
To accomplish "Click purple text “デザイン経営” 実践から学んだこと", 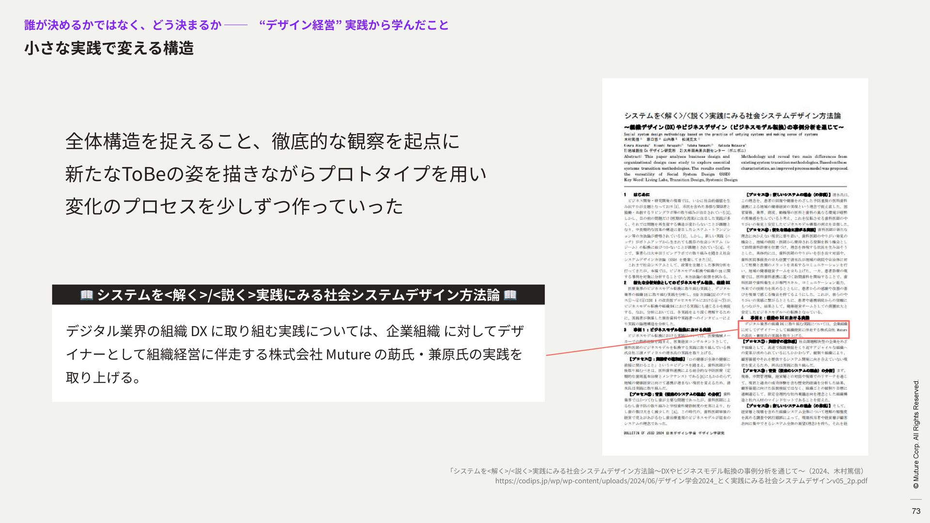I will point(354,25).
